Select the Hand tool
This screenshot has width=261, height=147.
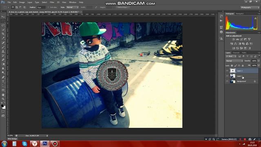pos(3,95)
